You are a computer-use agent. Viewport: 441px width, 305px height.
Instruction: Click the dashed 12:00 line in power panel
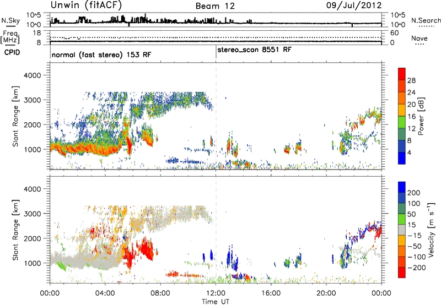[x=216, y=116]
